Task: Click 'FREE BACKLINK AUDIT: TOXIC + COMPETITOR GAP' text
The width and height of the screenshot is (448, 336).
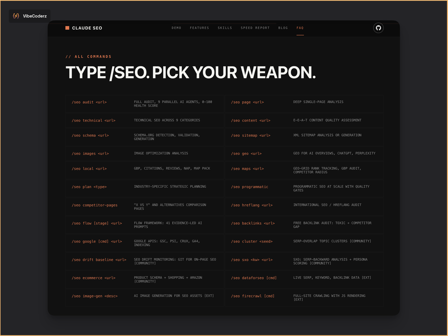Action: [332, 225]
